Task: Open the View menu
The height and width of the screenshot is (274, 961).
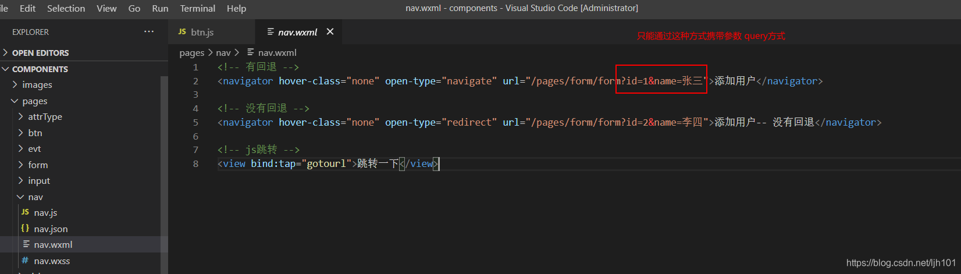Action: pyautogui.click(x=106, y=8)
